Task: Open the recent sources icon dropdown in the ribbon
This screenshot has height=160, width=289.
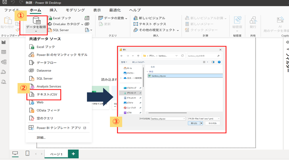Action: click(88, 30)
